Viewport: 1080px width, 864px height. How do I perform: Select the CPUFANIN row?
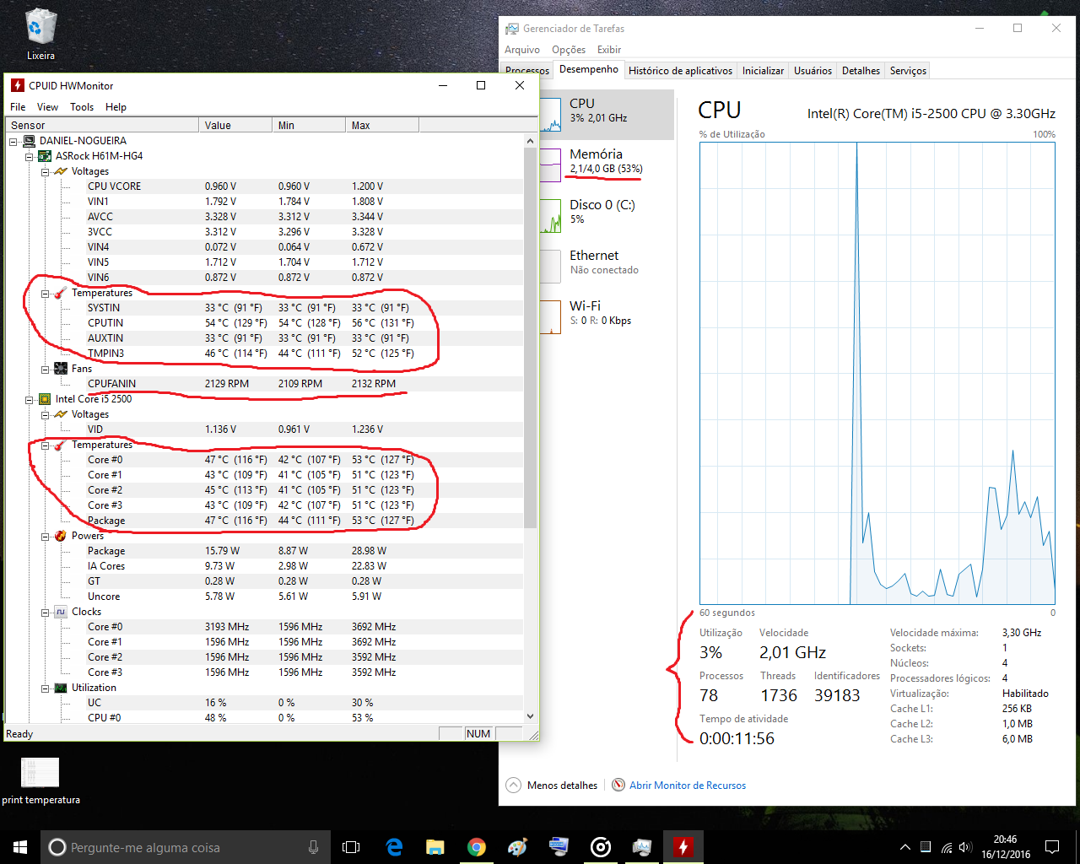263,384
